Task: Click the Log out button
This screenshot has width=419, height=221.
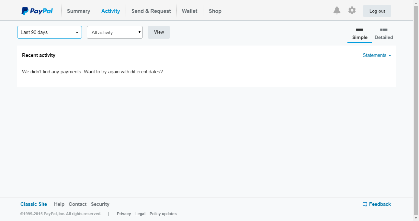Action: [x=377, y=11]
